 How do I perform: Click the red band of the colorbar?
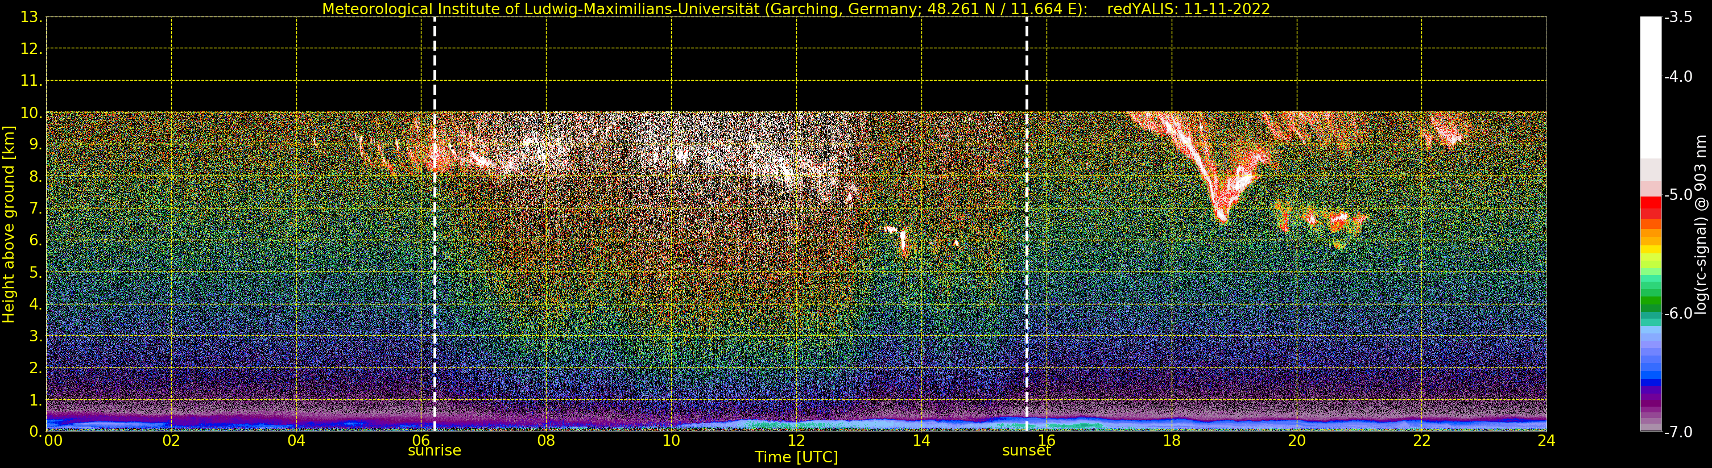1651,207
